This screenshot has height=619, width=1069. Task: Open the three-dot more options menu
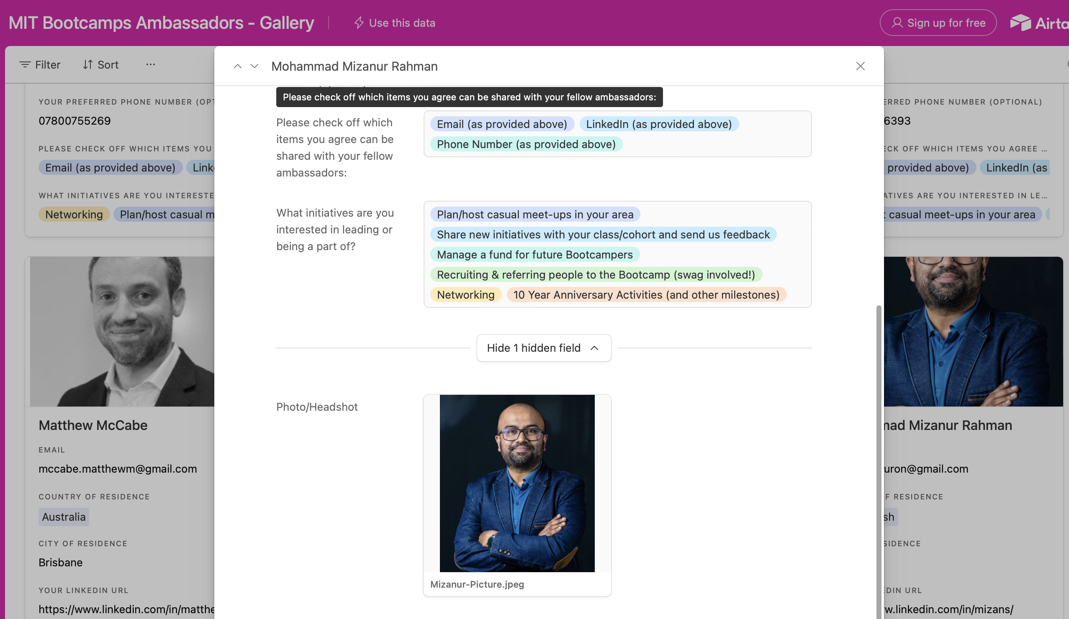tap(151, 64)
